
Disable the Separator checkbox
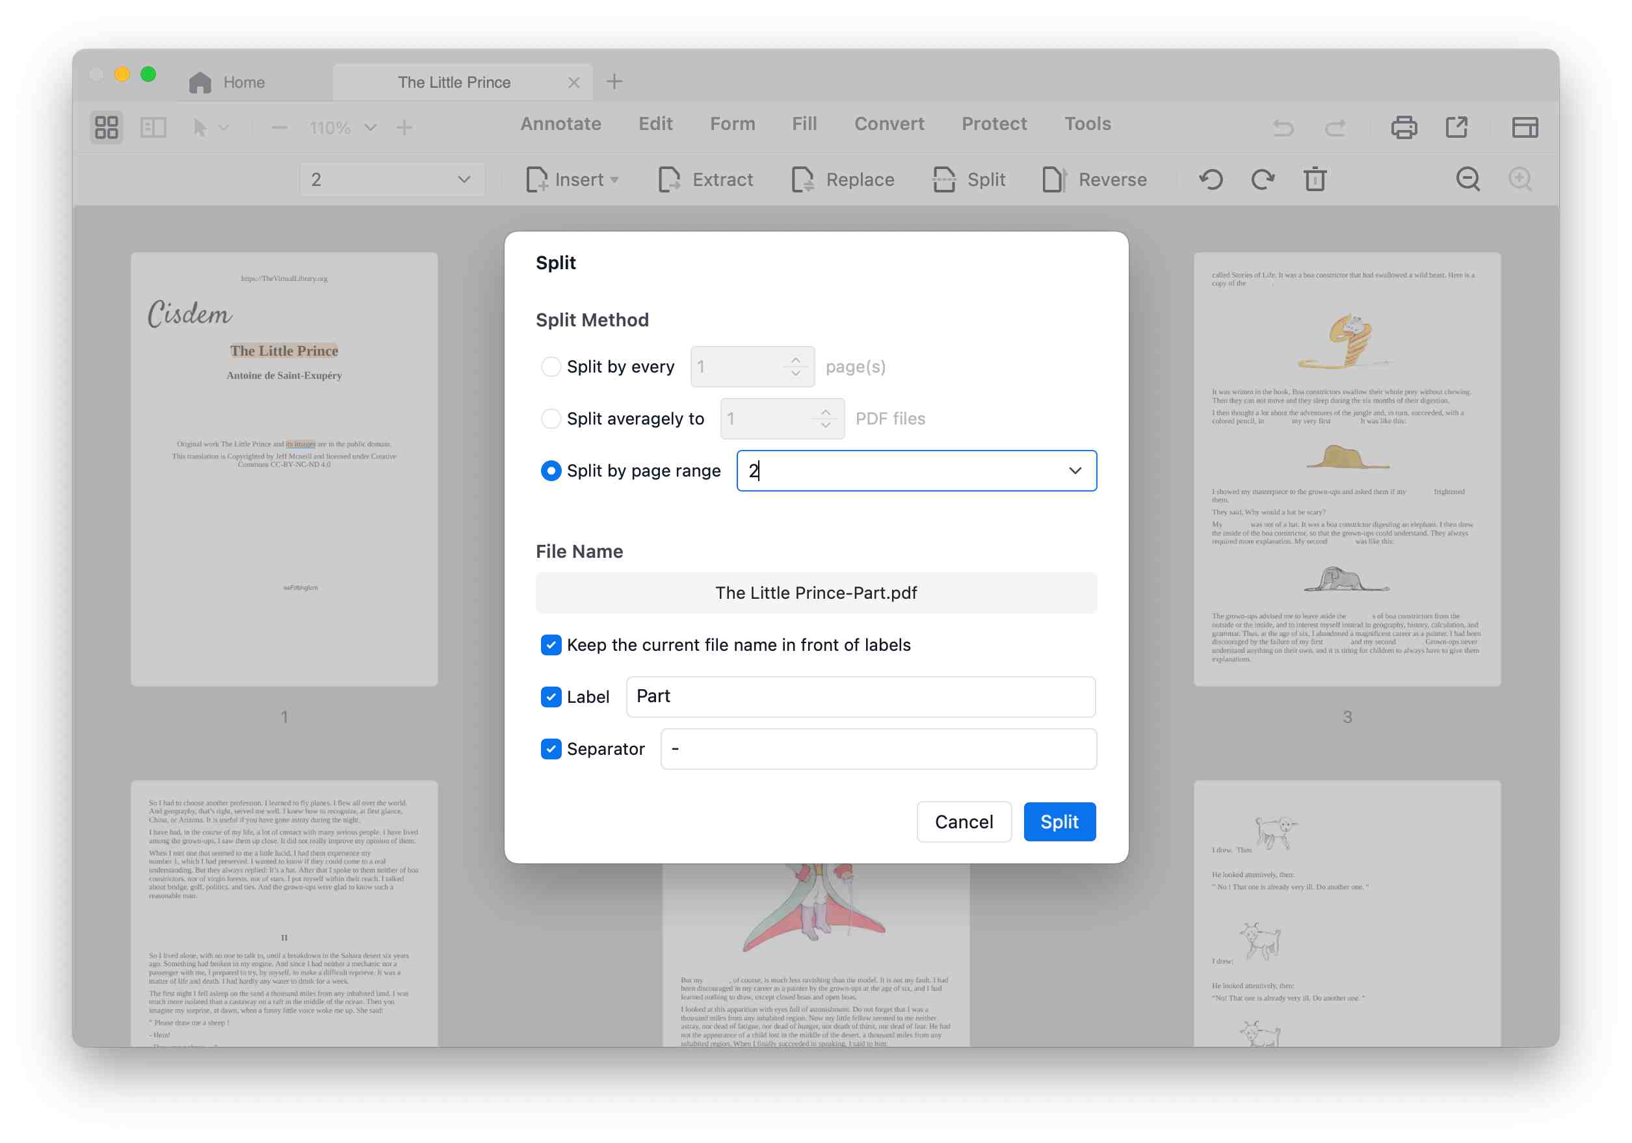(x=551, y=748)
